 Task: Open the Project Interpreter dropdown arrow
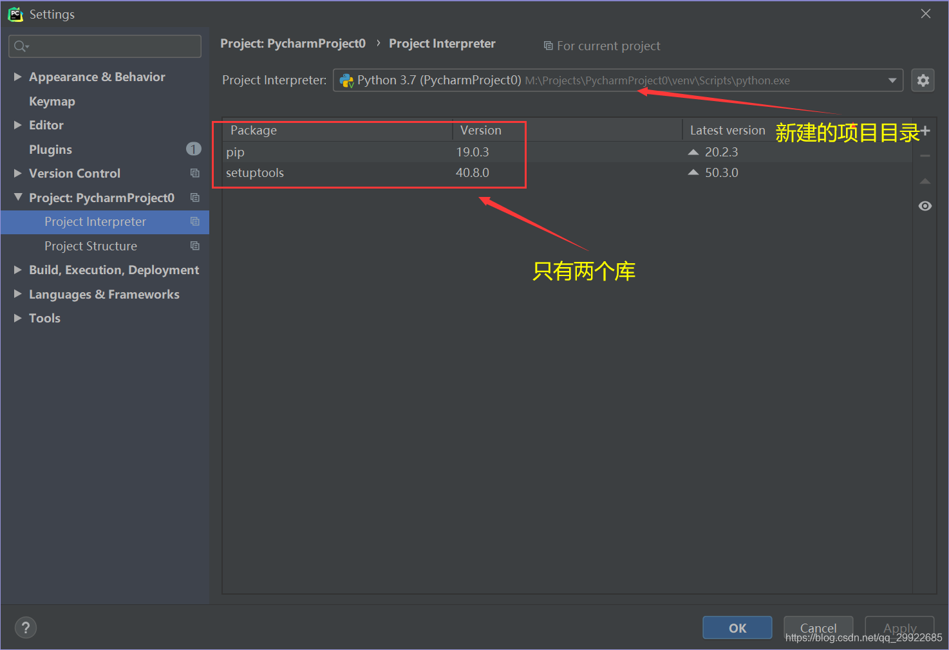pyautogui.click(x=892, y=80)
